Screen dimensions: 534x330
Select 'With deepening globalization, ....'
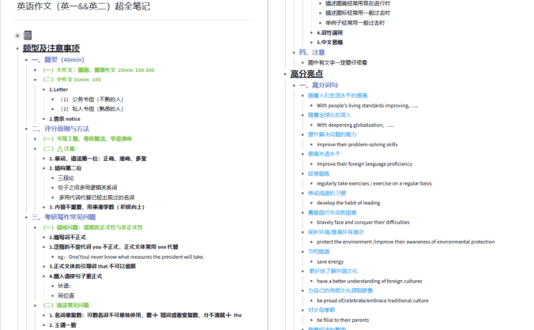pyautogui.click(x=355, y=125)
